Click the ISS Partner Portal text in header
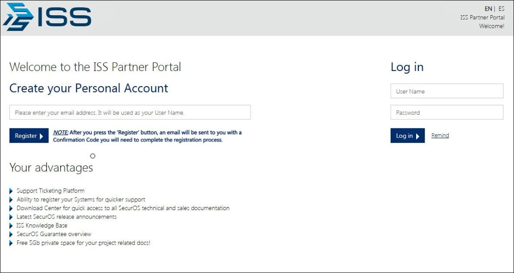This screenshot has height=273, width=514. [x=483, y=17]
